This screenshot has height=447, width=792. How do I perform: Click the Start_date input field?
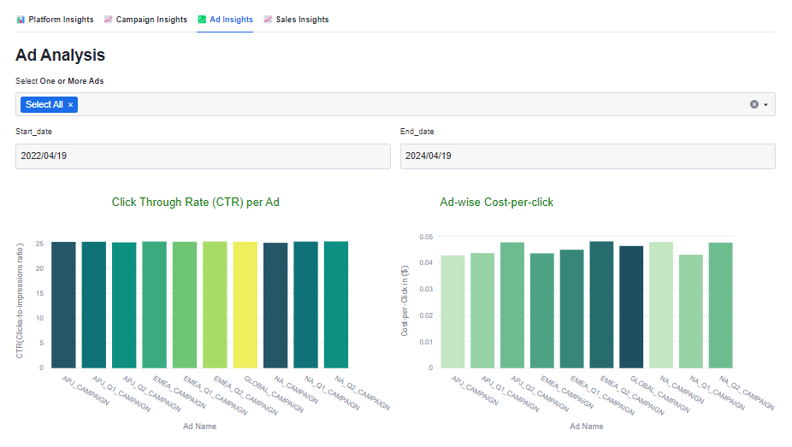(203, 156)
